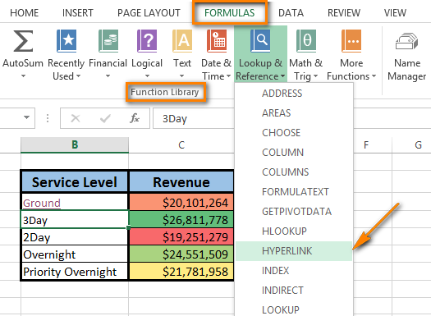Switch to the HOME tab

tap(24, 13)
